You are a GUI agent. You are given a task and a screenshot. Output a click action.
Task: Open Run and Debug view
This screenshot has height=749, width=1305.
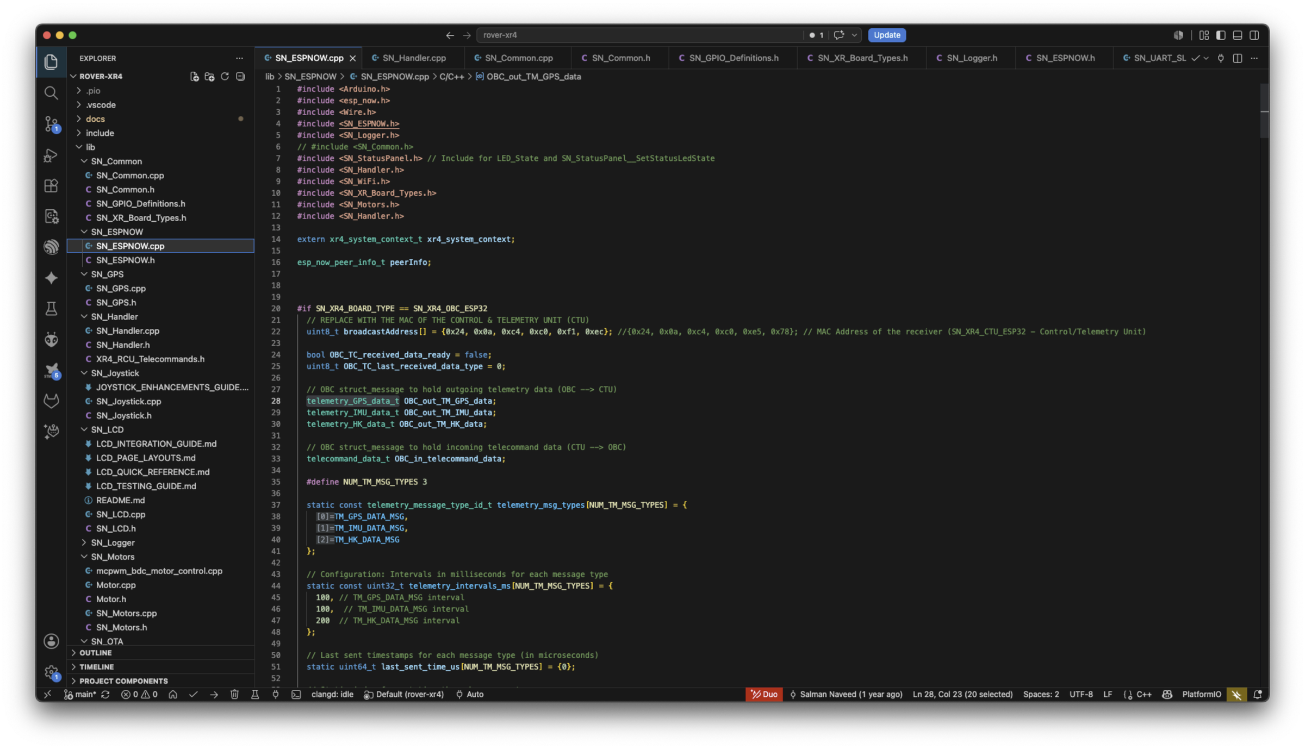click(x=51, y=155)
